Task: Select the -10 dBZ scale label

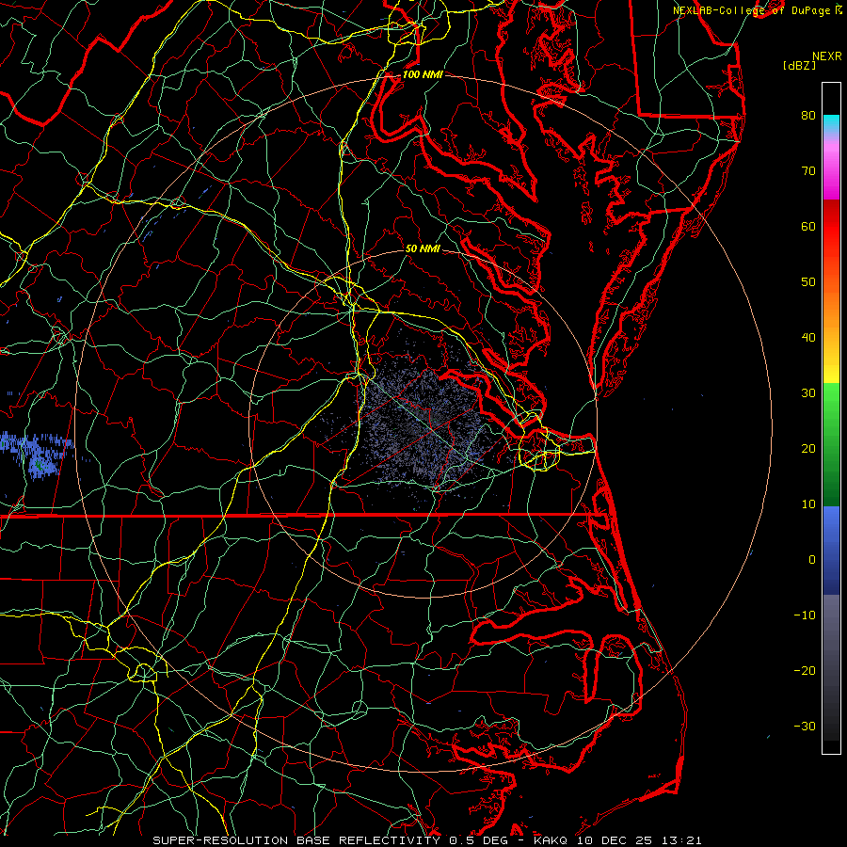Action: point(805,615)
